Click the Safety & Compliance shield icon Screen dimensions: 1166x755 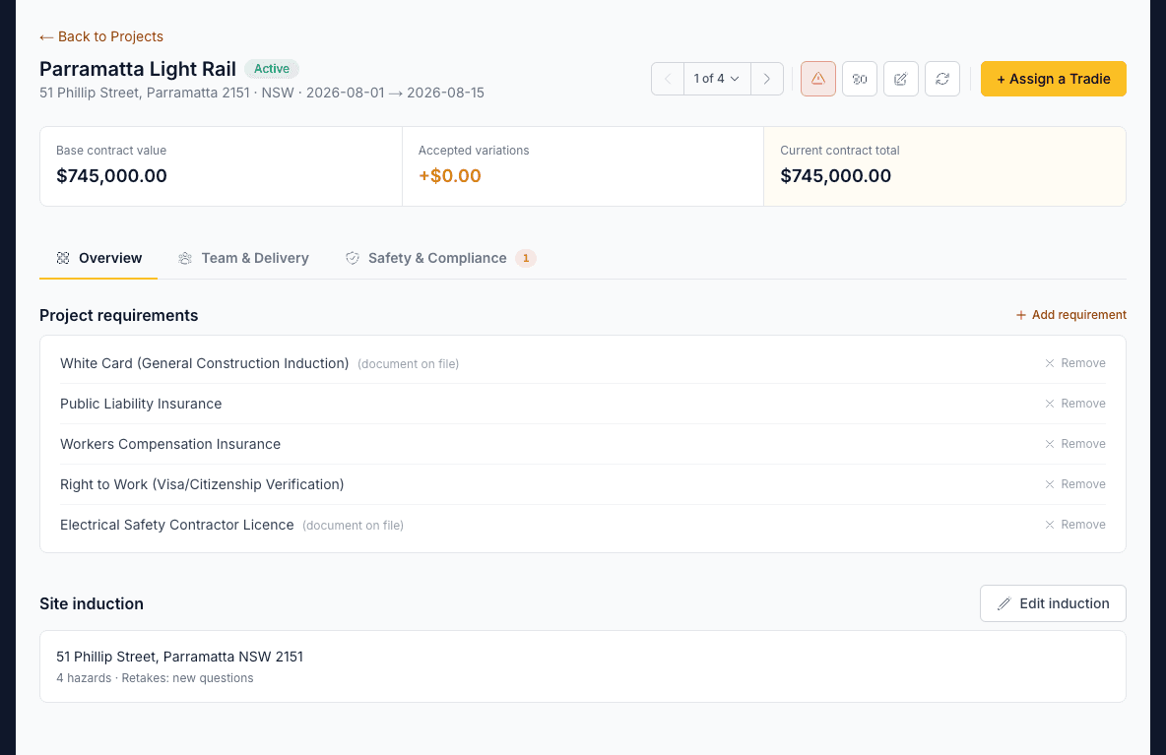click(353, 258)
